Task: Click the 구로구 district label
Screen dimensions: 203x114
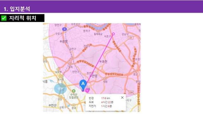Action: (x=59, y=34)
